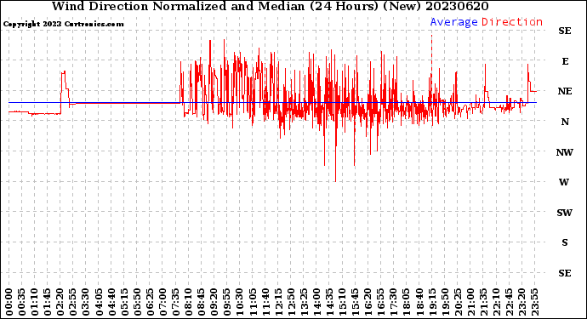
Task: Click the 00:00 time axis label
Action: 9,302
